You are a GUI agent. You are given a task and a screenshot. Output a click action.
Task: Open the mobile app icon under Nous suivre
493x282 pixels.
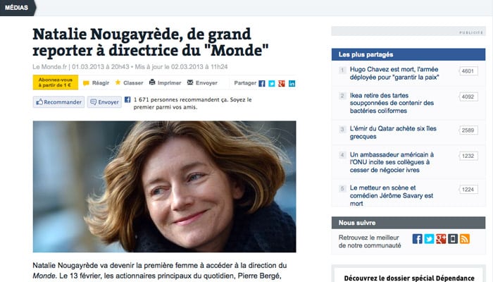coord(453,239)
